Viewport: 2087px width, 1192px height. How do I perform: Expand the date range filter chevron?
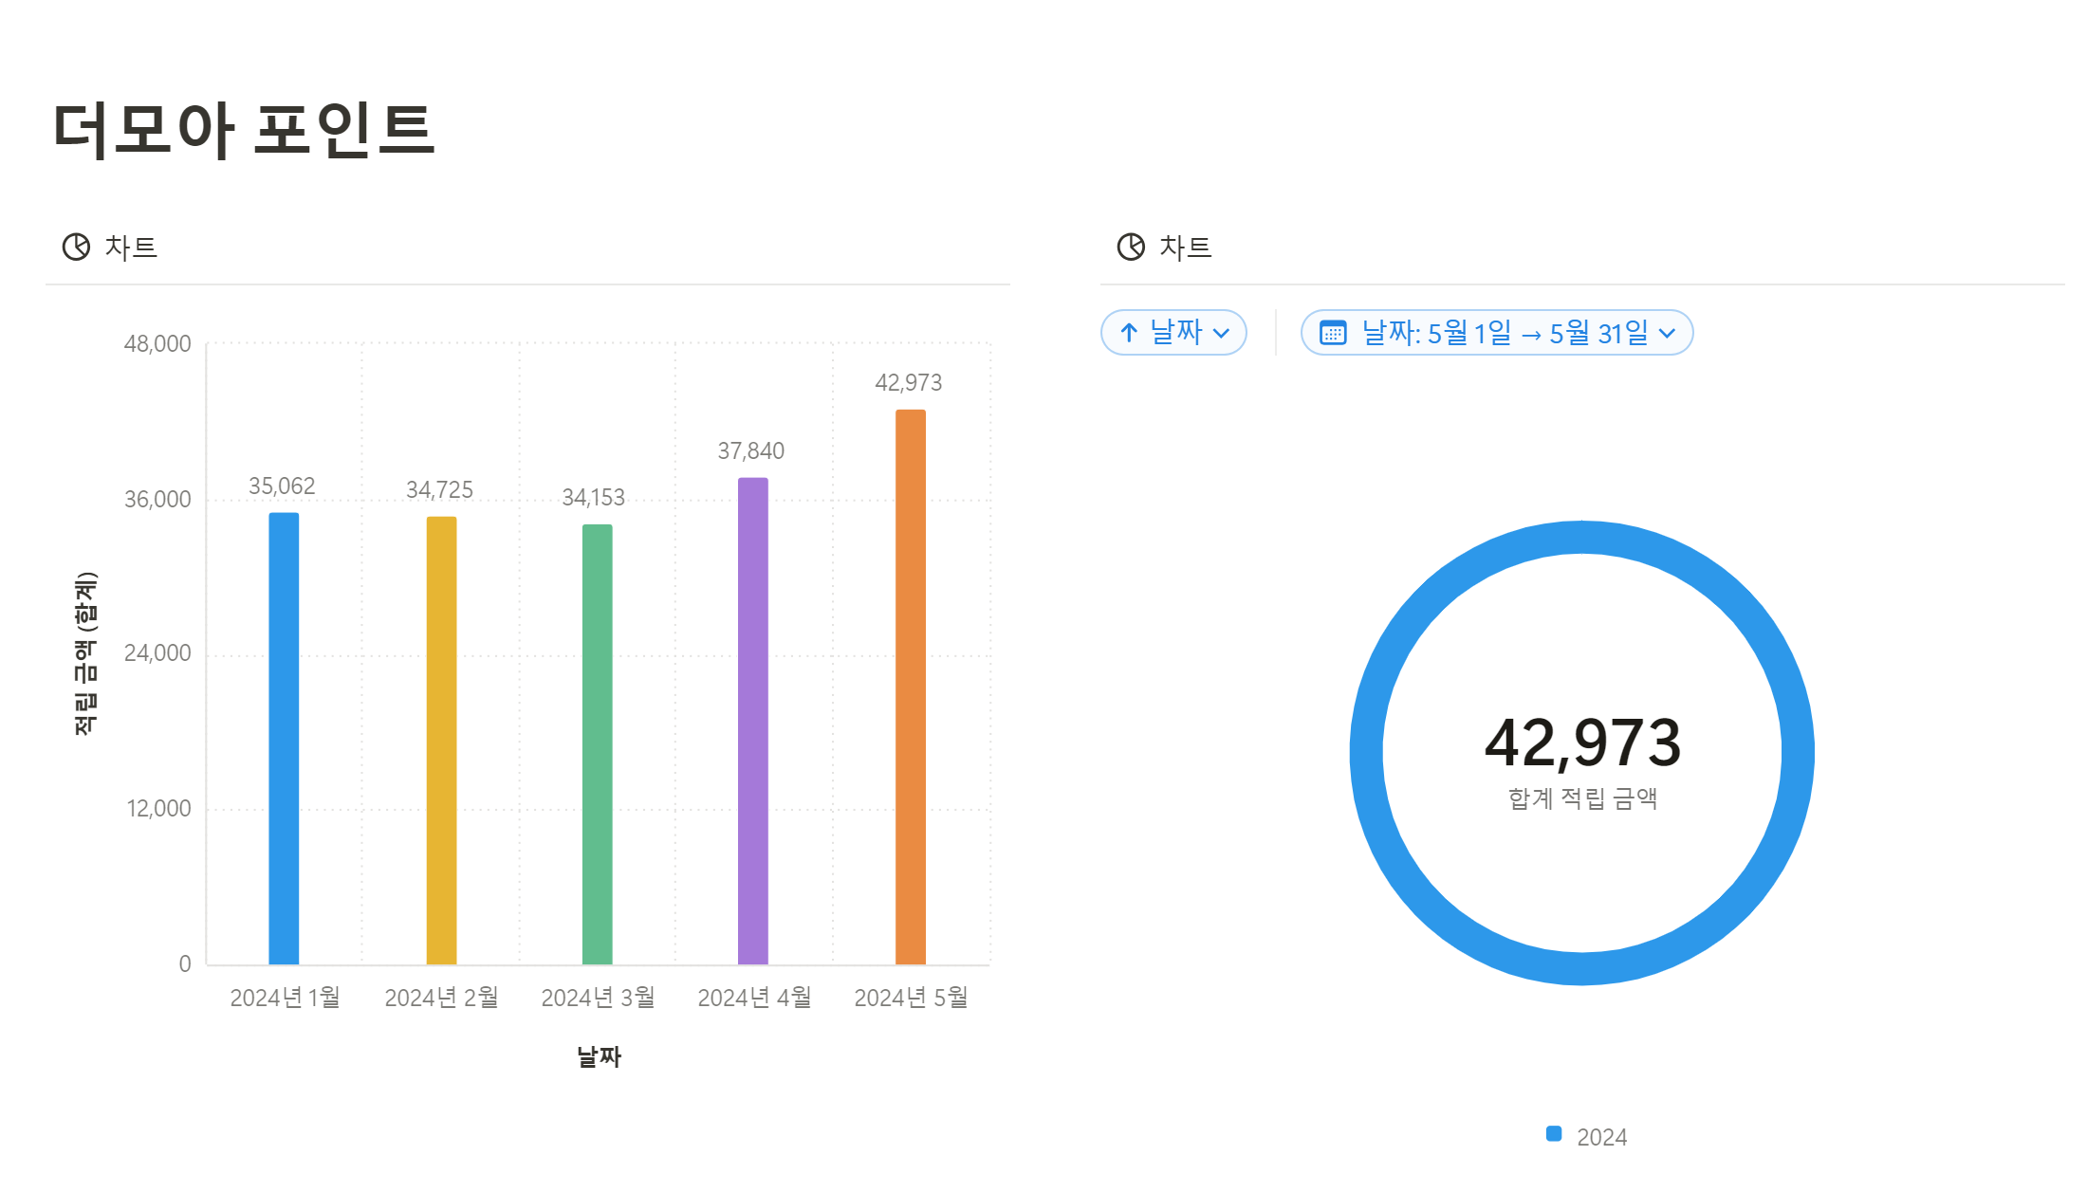pos(1667,333)
